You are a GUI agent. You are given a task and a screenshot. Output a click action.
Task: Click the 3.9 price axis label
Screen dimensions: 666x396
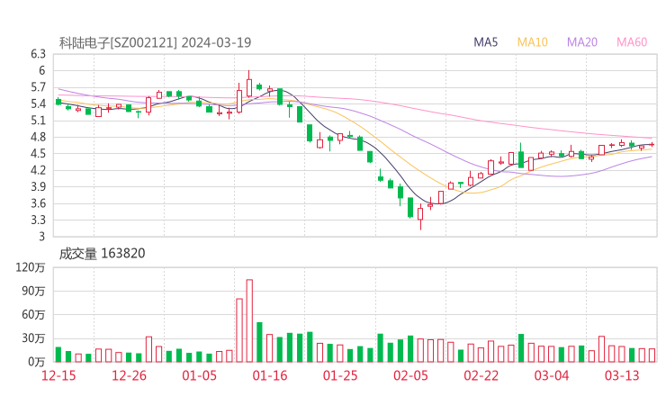(x=38, y=186)
